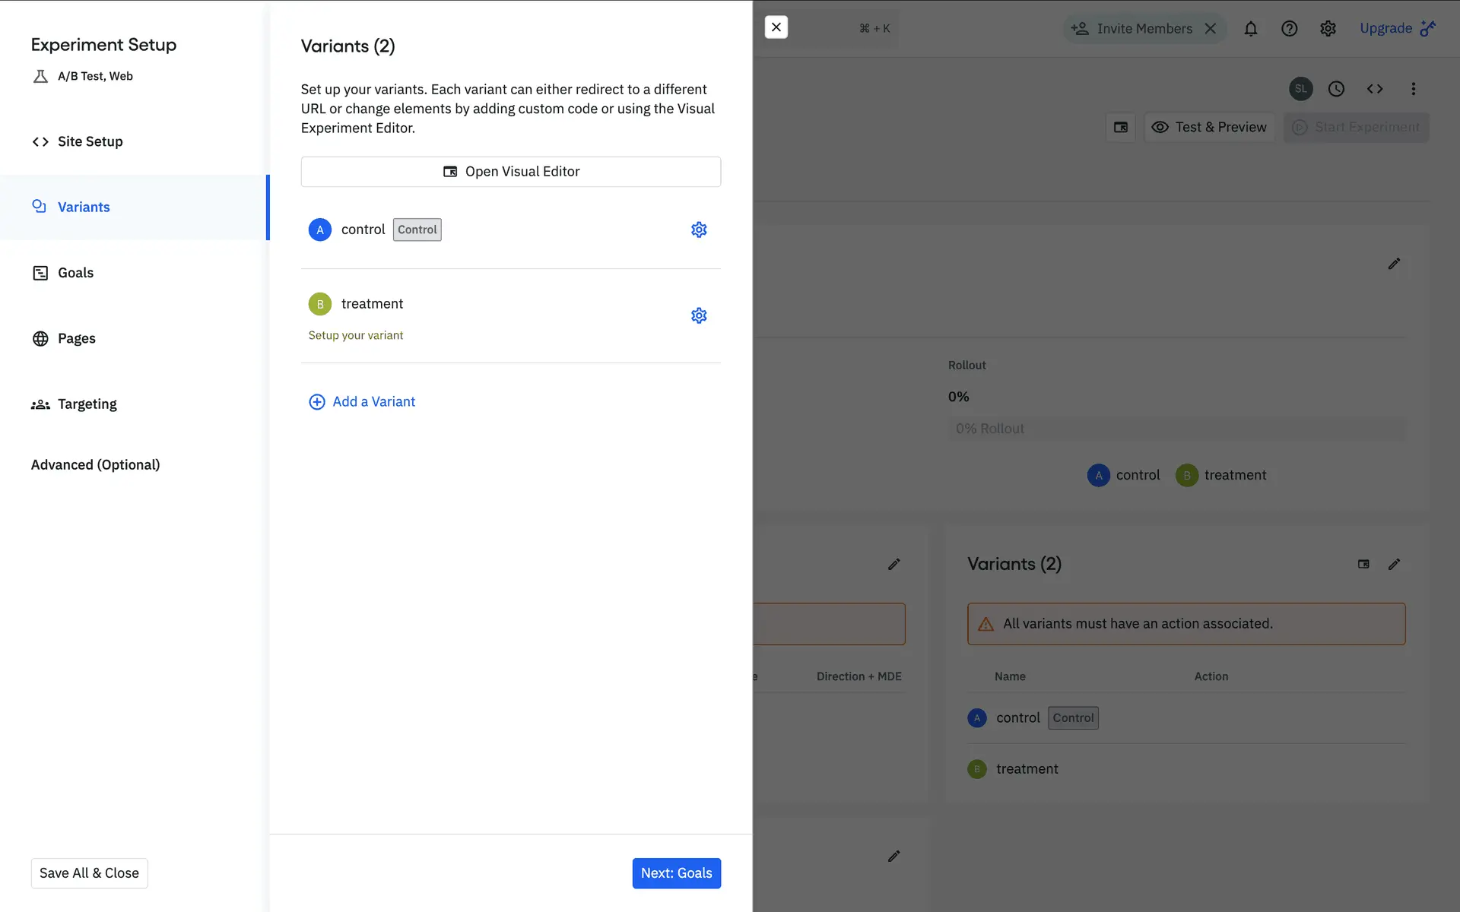The height and width of the screenshot is (912, 1460).
Task: Click the history clock icon
Action: [x=1336, y=89]
